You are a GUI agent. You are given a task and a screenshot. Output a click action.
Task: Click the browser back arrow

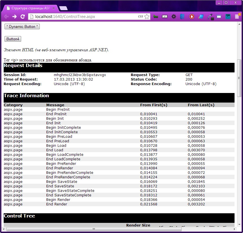tap(6, 17)
